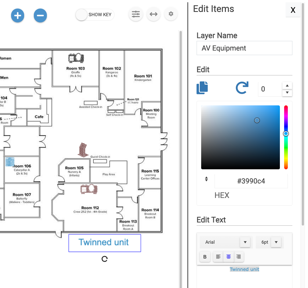Click the blue zoom out minus button

click(x=40, y=15)
